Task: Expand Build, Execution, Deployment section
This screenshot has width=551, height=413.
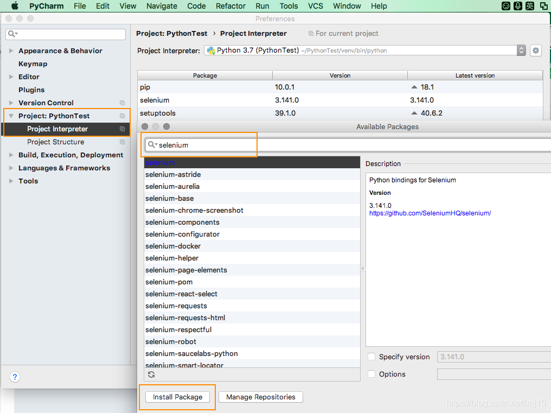Action: pos(11,155)
